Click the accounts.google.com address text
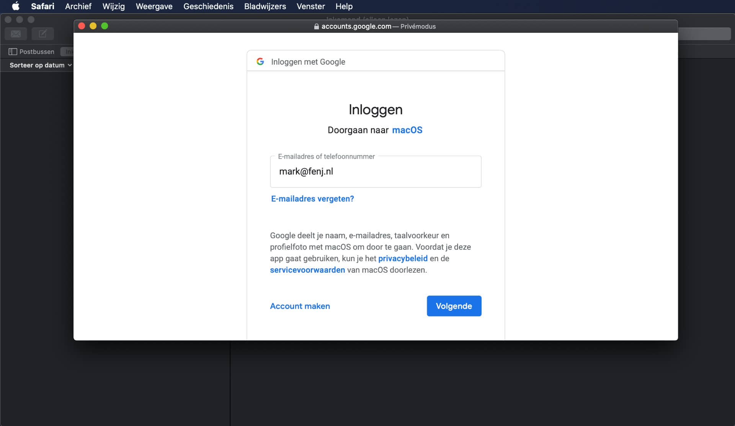This screenshot has height=426, width=735. 356,26
